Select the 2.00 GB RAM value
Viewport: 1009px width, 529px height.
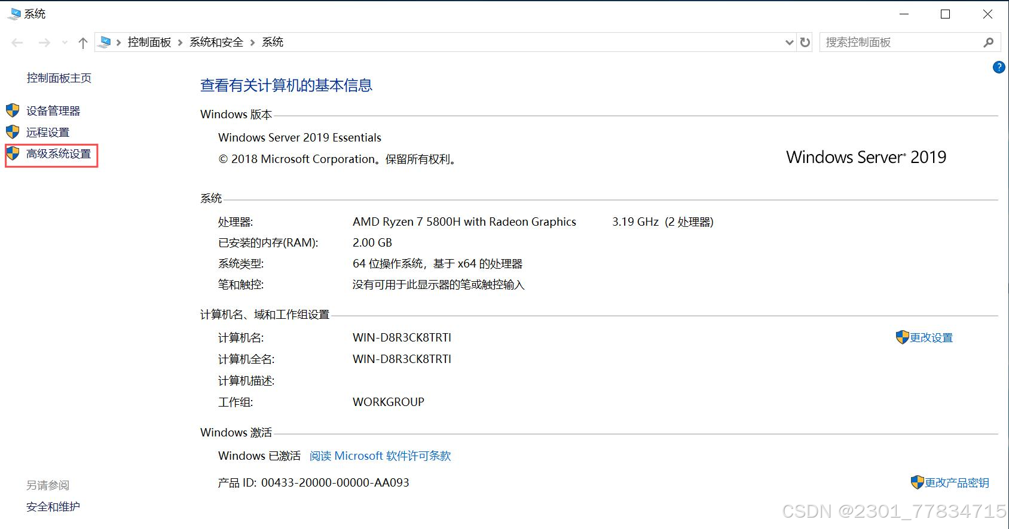(372, 243)
